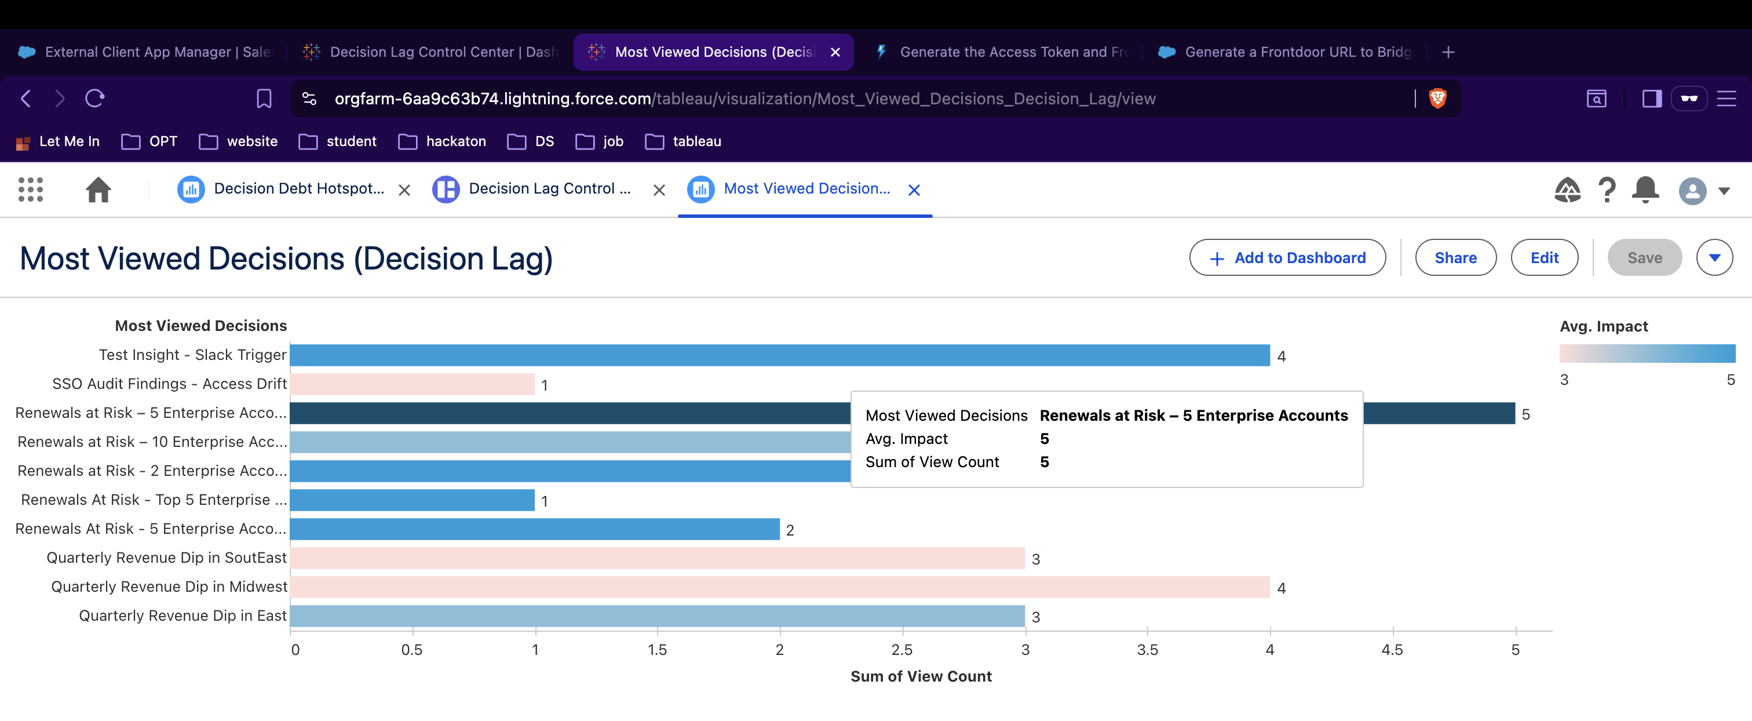The image size is (1752, 721).
Task: Open the user profile avatar menu
Action: 1692,191
